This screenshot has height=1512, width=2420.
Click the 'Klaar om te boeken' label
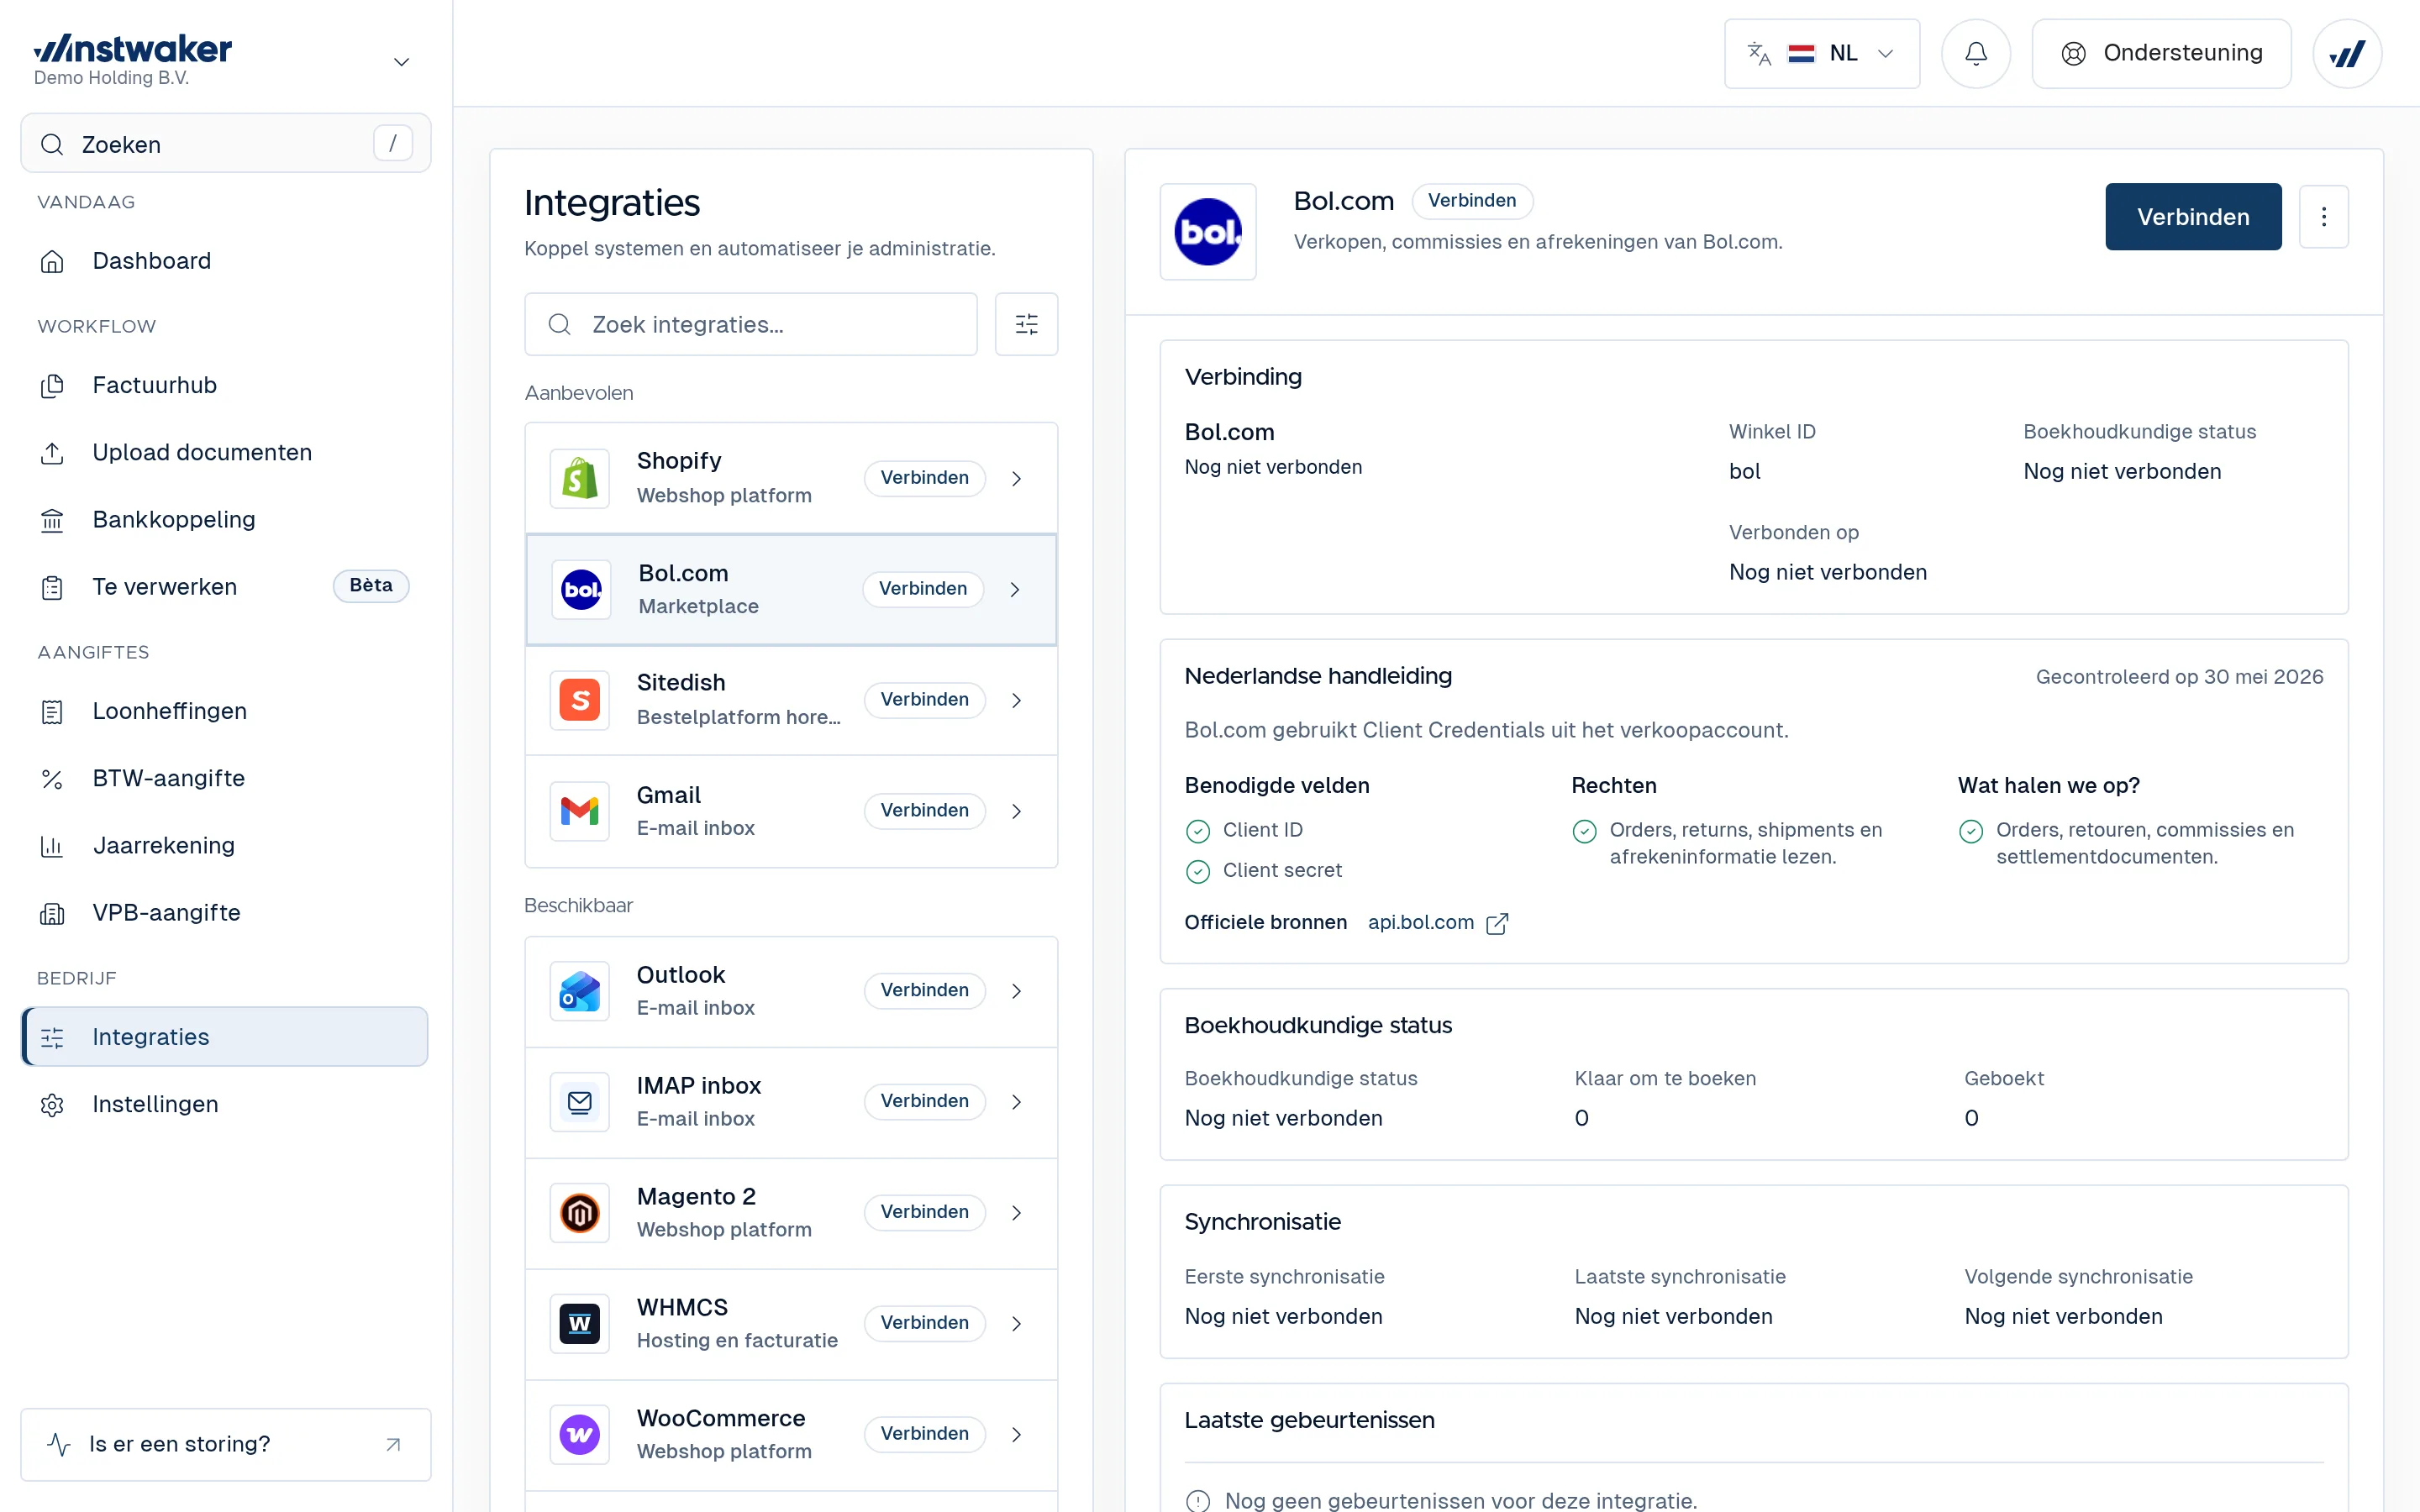1665,1078
